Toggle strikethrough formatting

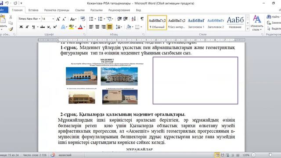coord(43,27)
